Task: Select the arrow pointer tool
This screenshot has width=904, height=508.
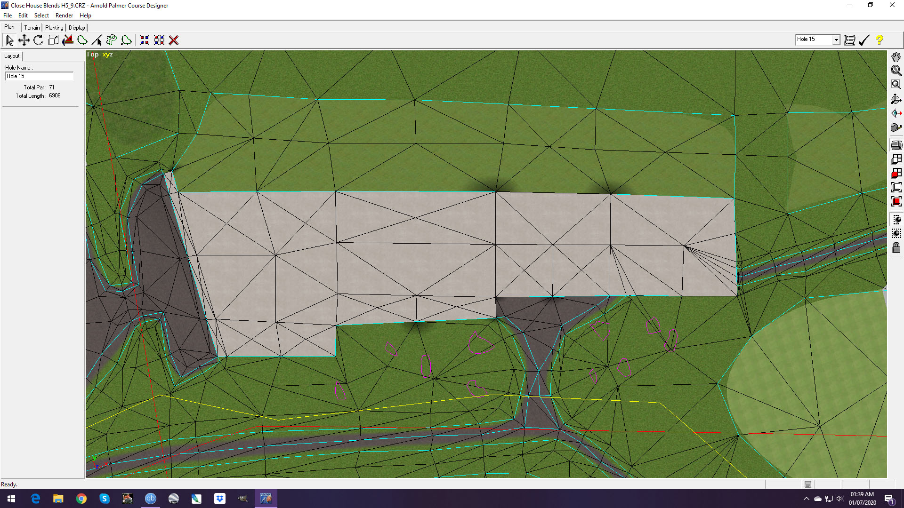Action: pyautogui.click(x=9, y=40)
